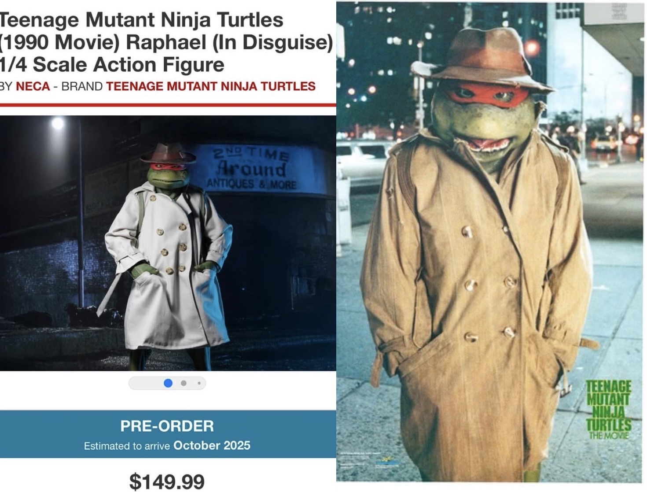Click the Raphael (In Disguise) product title
Screen dimensions: 647x492
pyautogui.click(x=166, y=42)
